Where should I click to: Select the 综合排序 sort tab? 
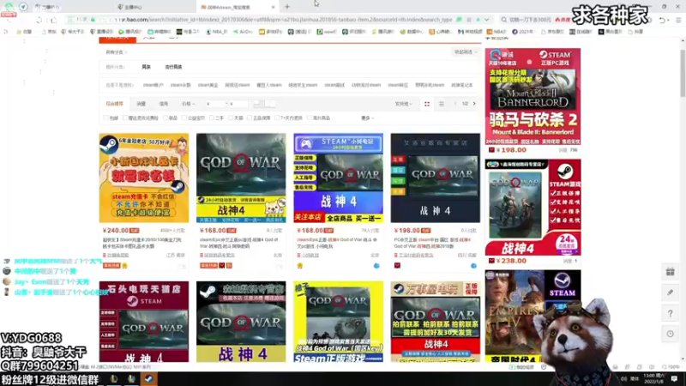(x=115, y=104)
